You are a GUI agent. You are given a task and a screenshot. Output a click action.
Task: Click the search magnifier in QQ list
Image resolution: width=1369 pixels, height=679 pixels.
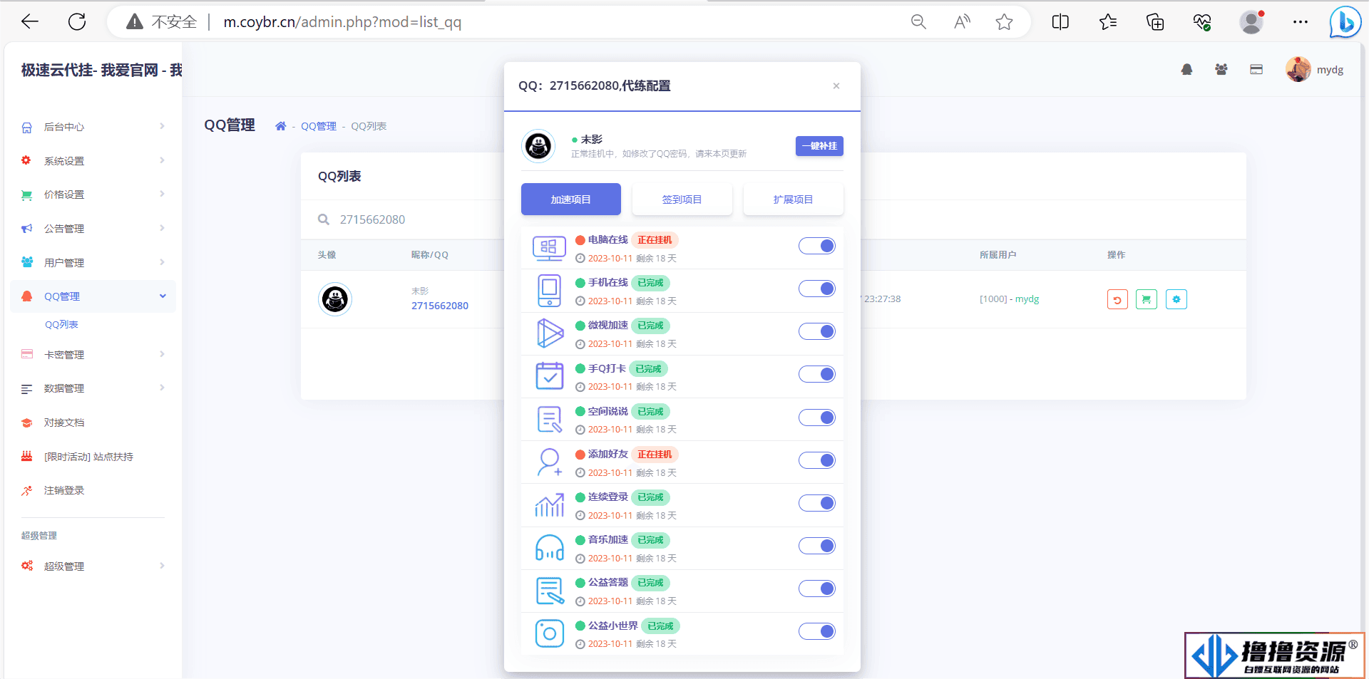[x=324, y=219]
